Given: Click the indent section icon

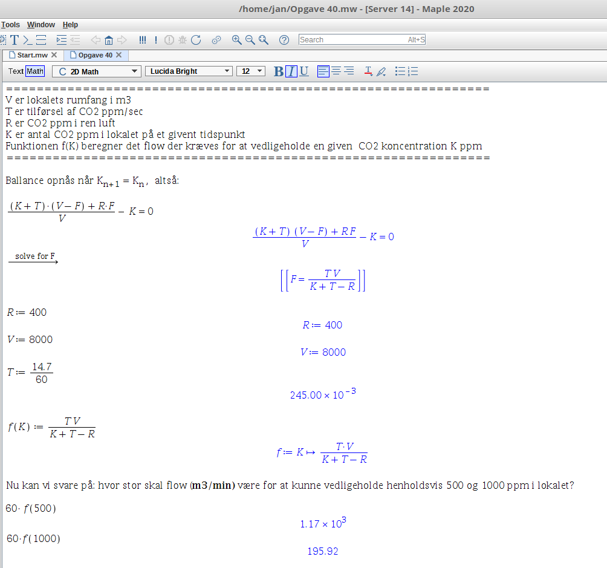Looking at the screenshot, I should click(61, 40).
